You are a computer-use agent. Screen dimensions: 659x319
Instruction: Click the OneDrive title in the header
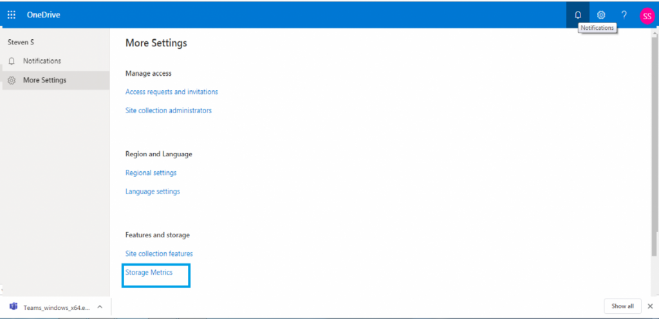[x=43, y=15]
